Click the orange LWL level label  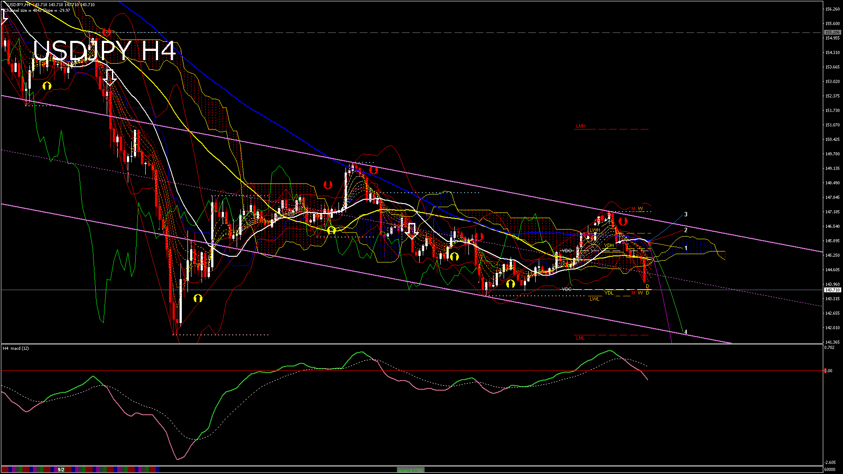(594, 299)
